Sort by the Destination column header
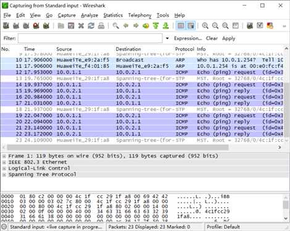290x231 pixels. click(x=128, y=49)
